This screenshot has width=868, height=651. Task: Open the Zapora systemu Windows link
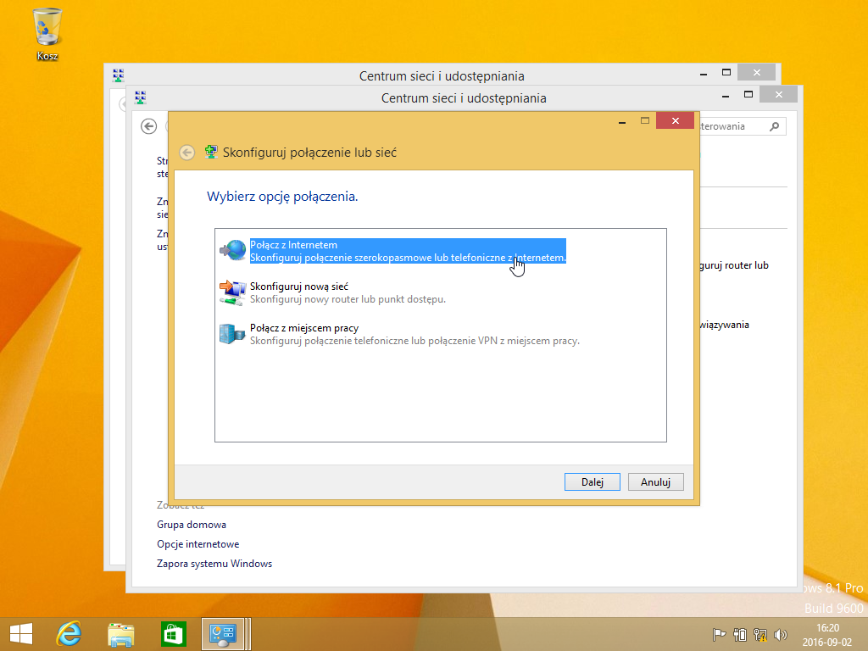(x=214, y=564)
